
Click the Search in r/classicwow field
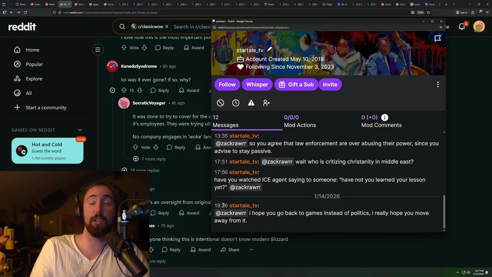point(192,27)
